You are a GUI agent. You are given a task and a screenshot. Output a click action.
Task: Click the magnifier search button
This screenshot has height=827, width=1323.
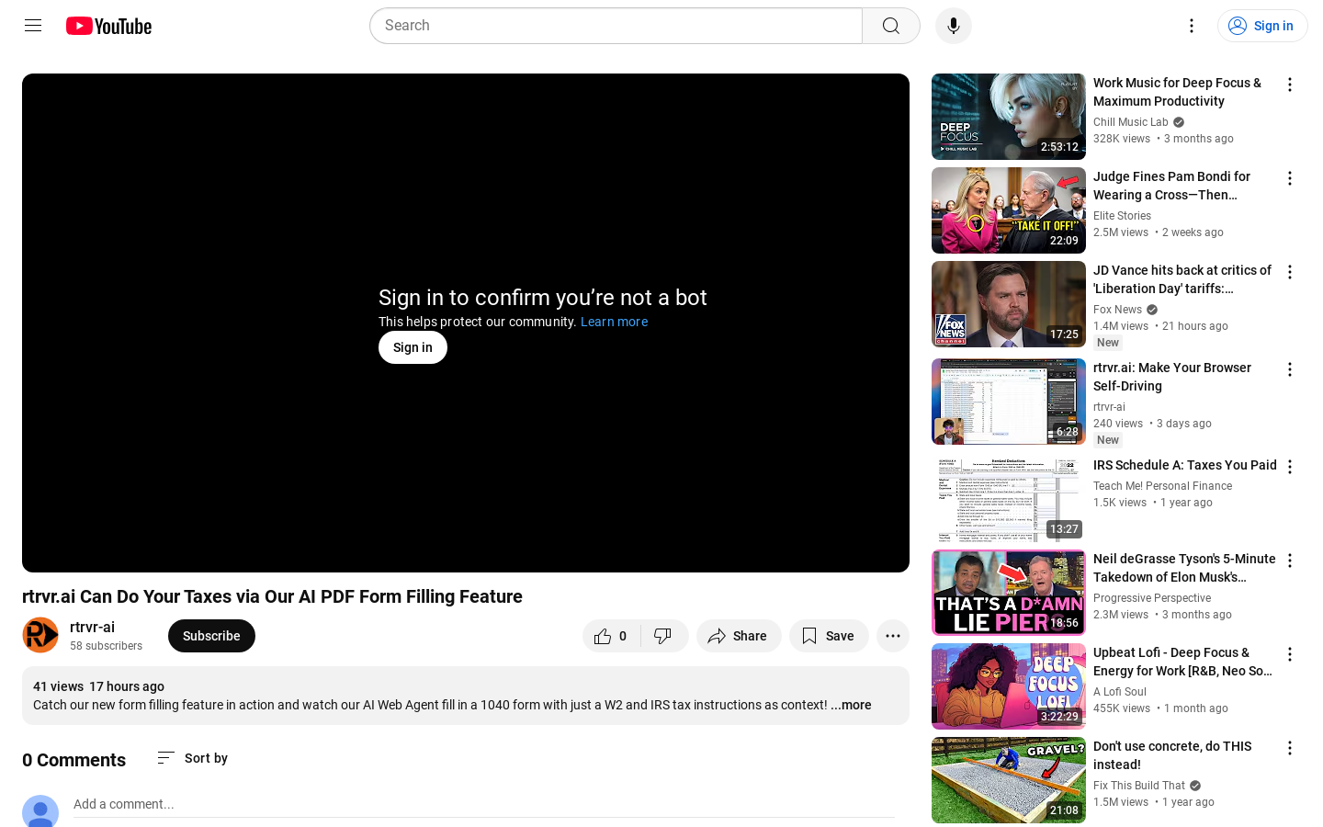tap(891, 26)
